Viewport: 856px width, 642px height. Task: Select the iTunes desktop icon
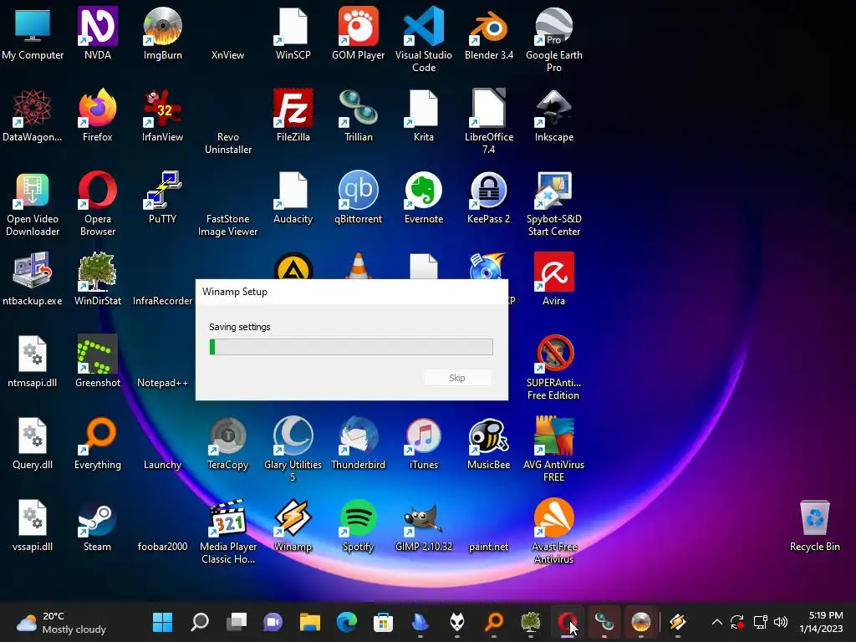click(424, 436)
